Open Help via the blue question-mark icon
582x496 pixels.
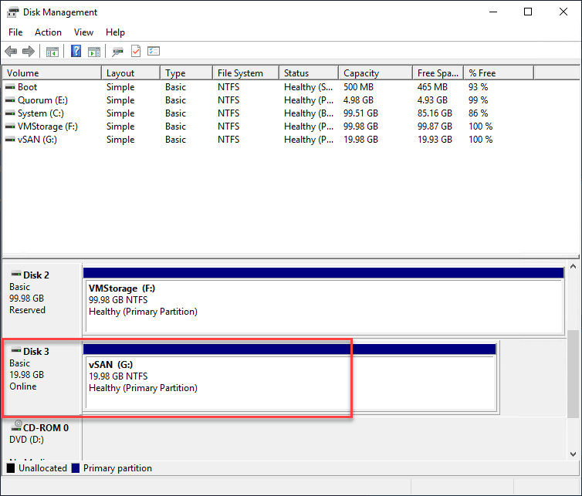(76, 51)
